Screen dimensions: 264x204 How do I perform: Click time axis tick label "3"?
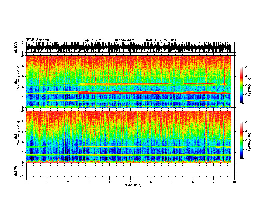click(x=89, y=182)
